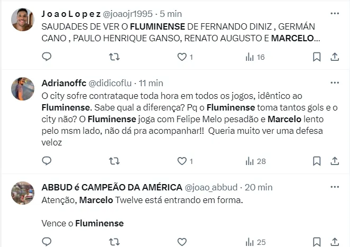Open more options for Adrianoffc's tweet
Screen dimensions: 350x247
tap(334, 83)
